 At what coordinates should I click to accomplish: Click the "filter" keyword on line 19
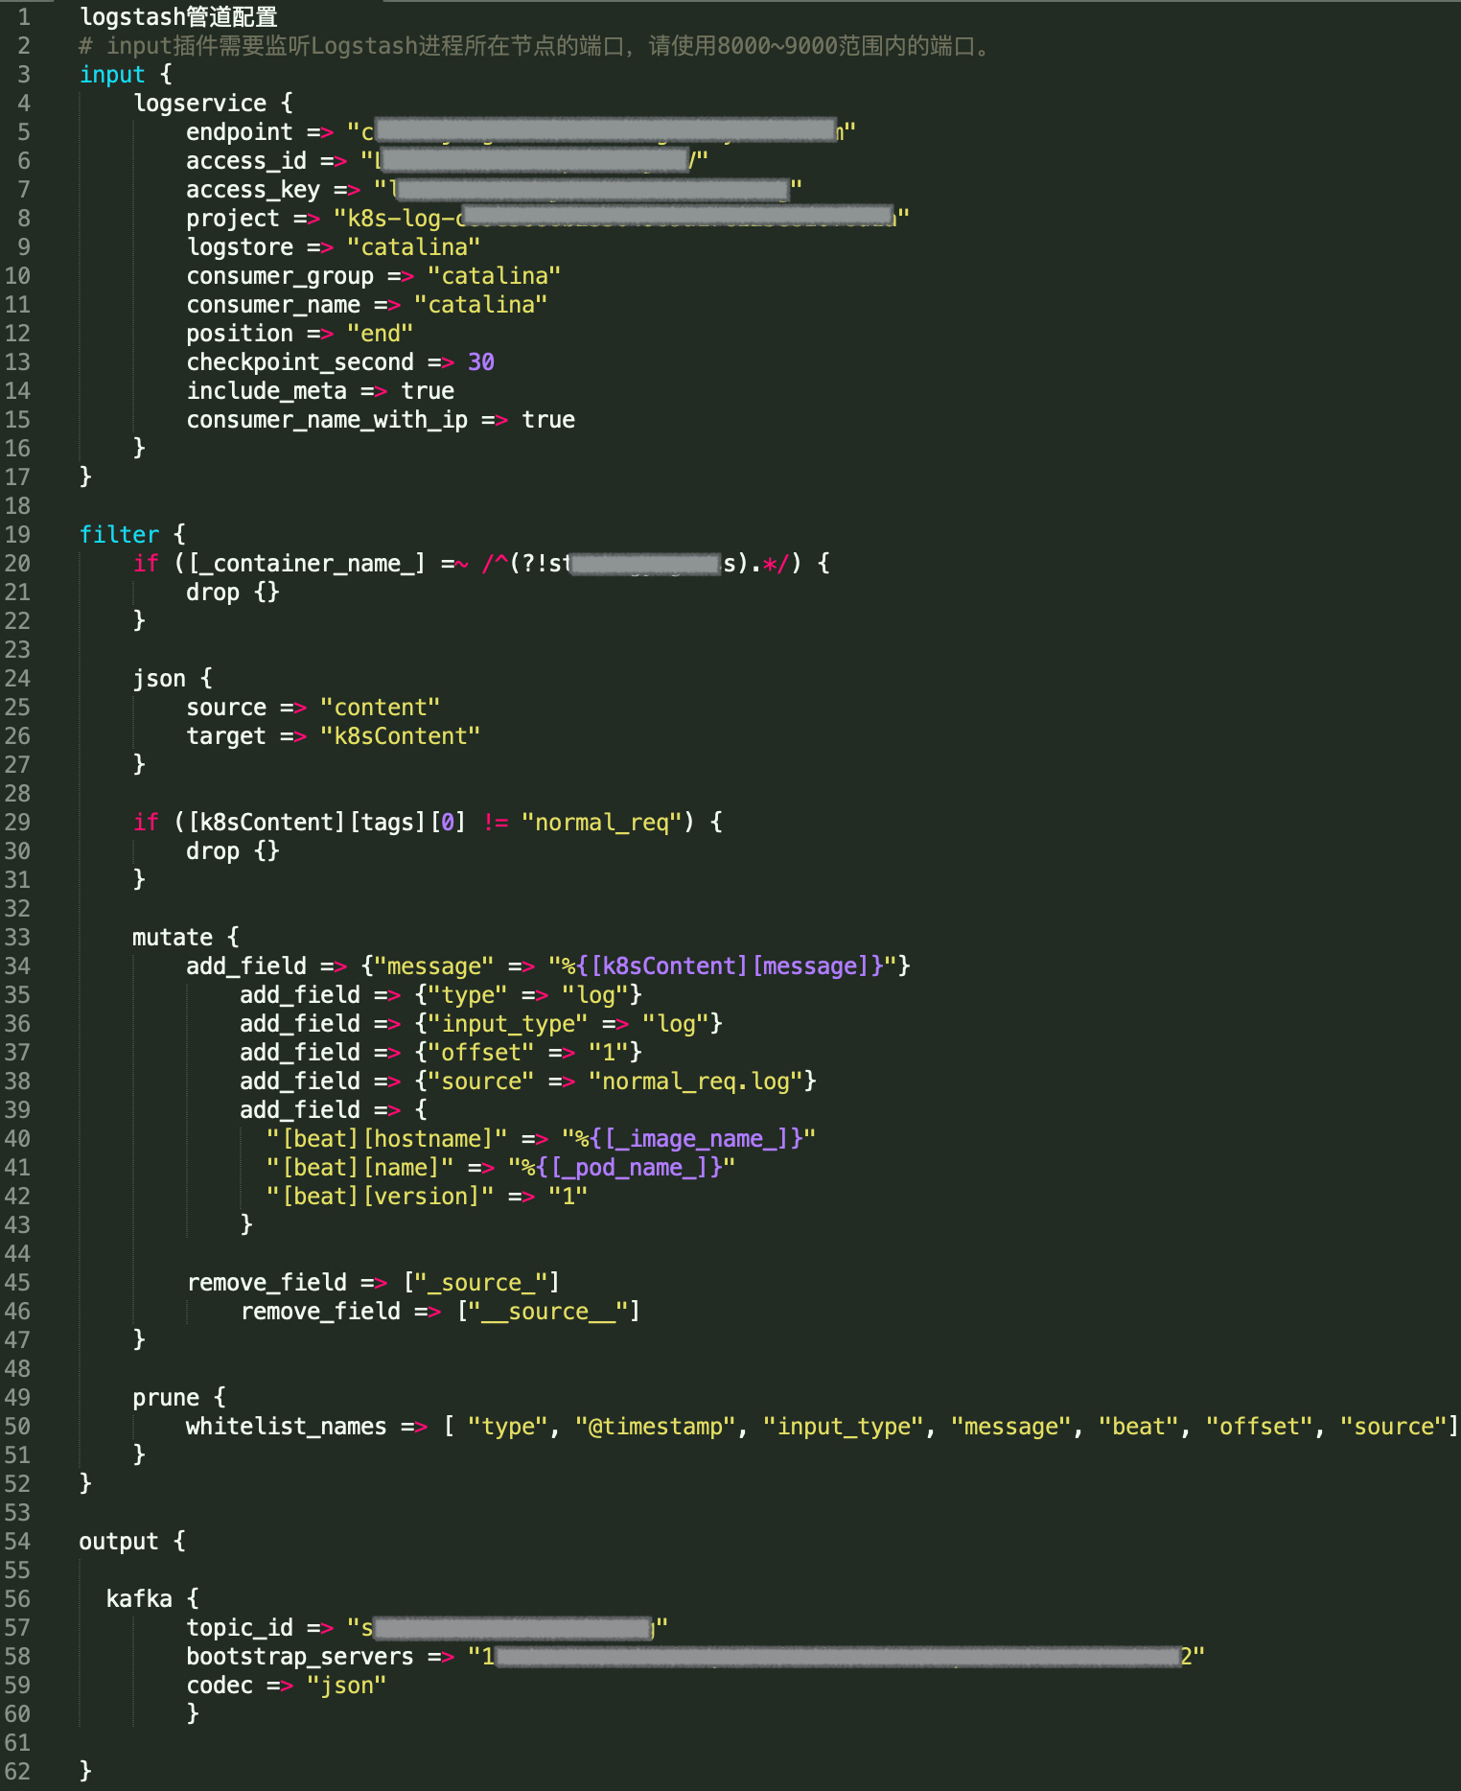pyautogui.click(x=119, y=534)
